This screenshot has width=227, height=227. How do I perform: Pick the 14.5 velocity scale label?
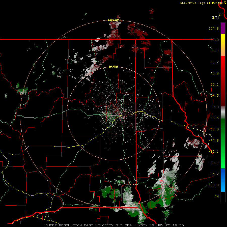pos(215,96)
